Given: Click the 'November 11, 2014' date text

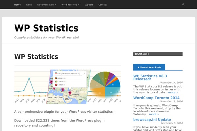Looking at the screenshot, I should (171, 101).
